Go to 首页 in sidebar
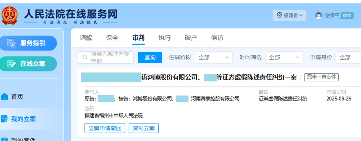The image size is (361, 141). (x=17, y=97)
